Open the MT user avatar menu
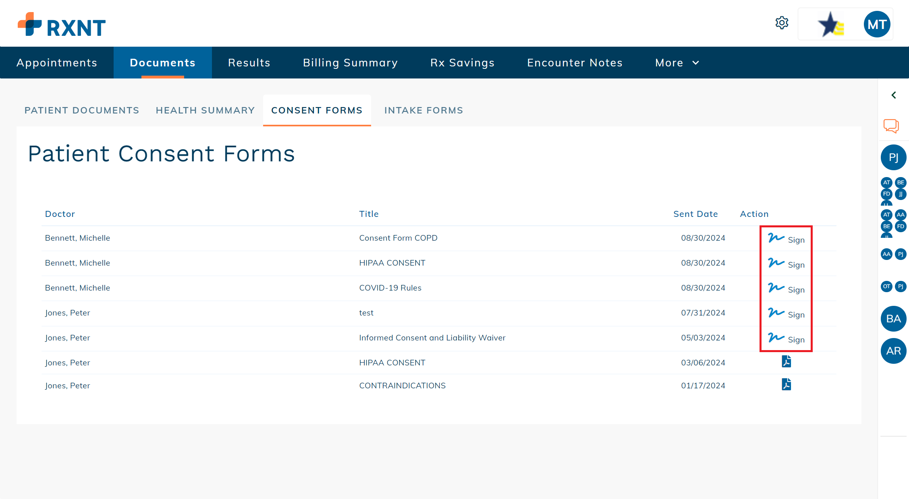Image resolution: width=909 pixels, height=499 pixels. click(877, 25)
